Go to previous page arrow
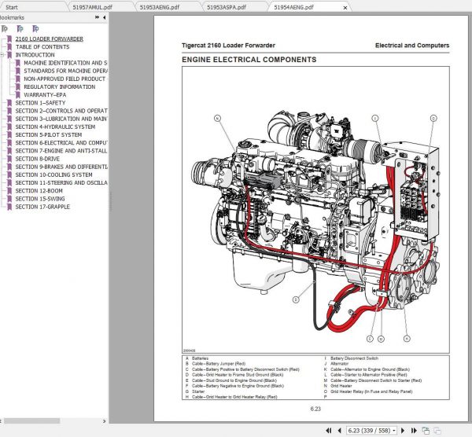Screen dimensions: 472x437 340,431
